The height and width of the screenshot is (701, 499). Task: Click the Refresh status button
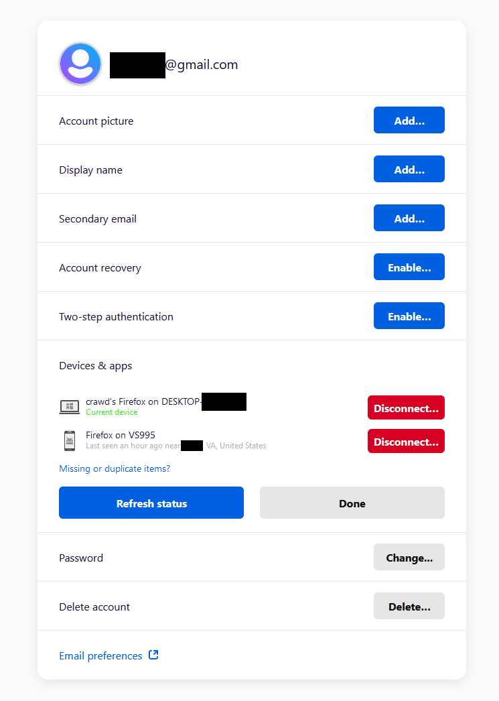(x=151, y=503)
